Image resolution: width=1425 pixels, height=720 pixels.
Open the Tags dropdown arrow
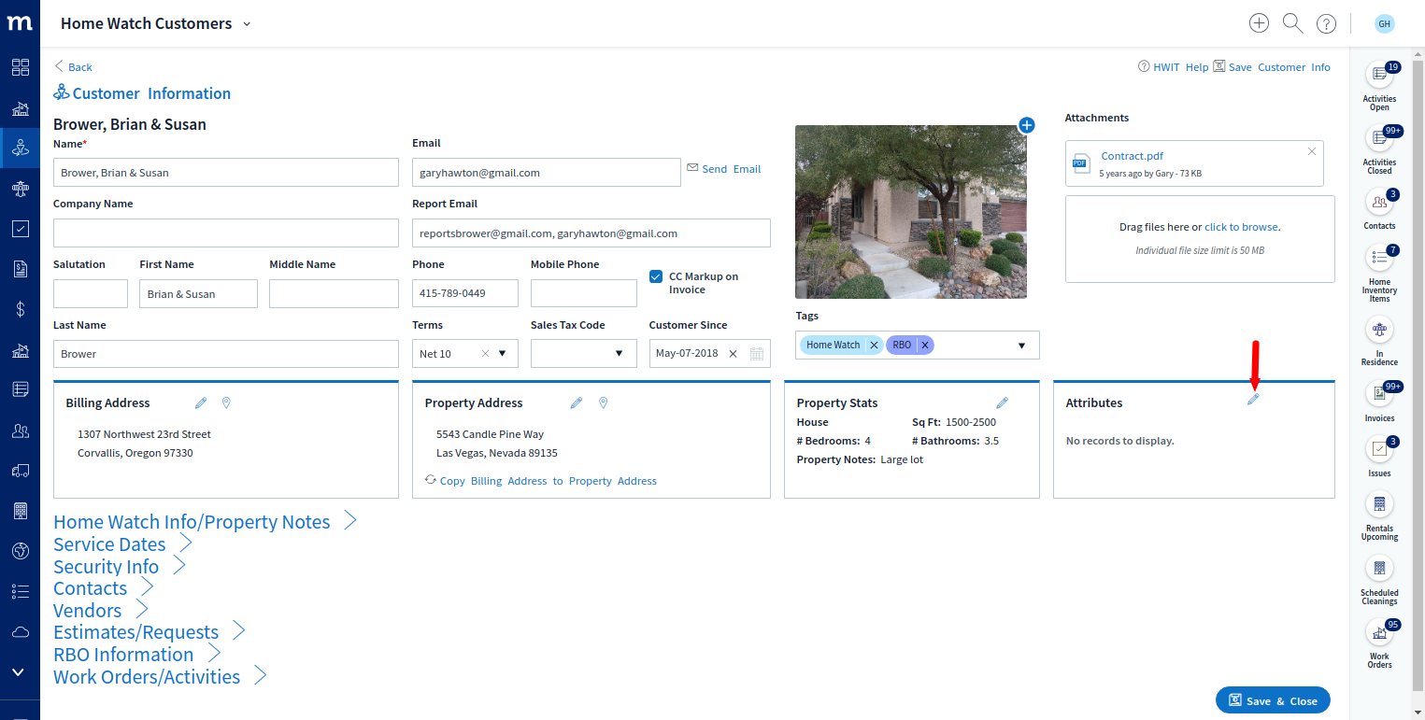pos(1021,346)
